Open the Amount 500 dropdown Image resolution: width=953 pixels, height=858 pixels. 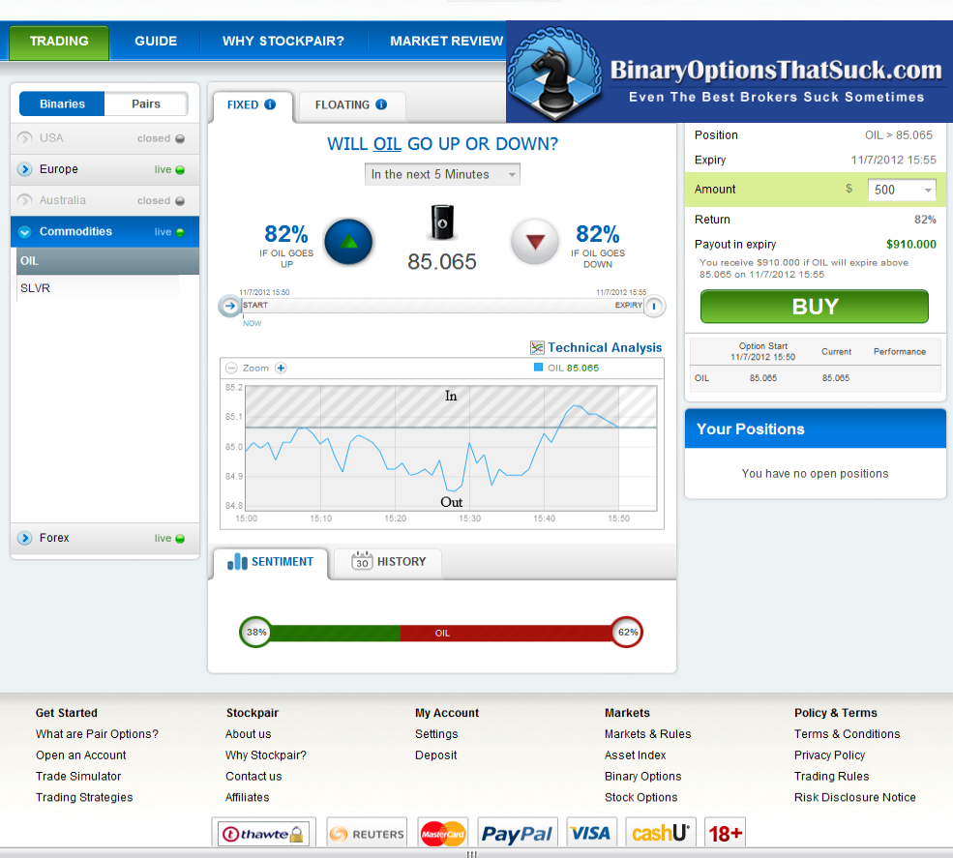(x=928, y=191)
